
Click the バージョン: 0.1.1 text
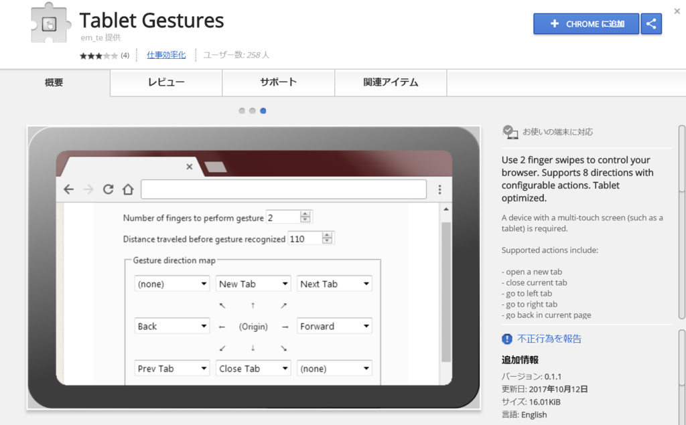point(531,376)
